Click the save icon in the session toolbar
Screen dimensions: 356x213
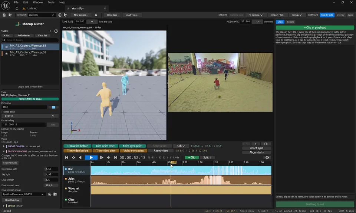click(4, 15)
